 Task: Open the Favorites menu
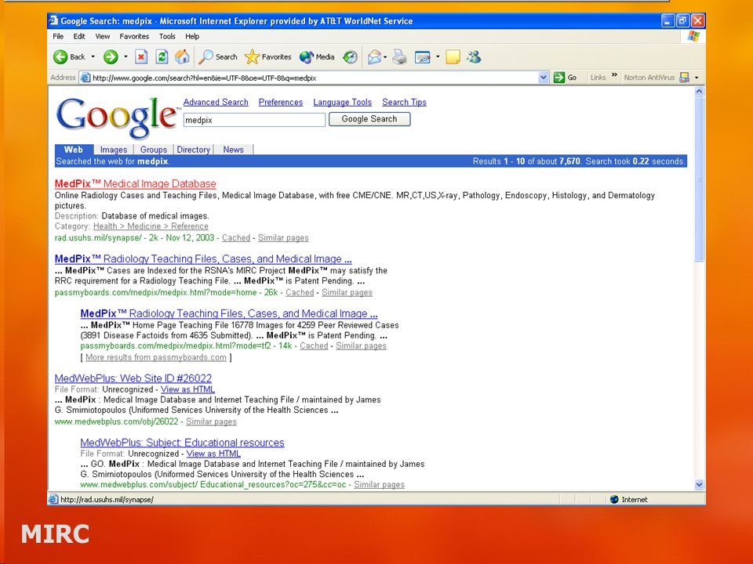point(134,37)
